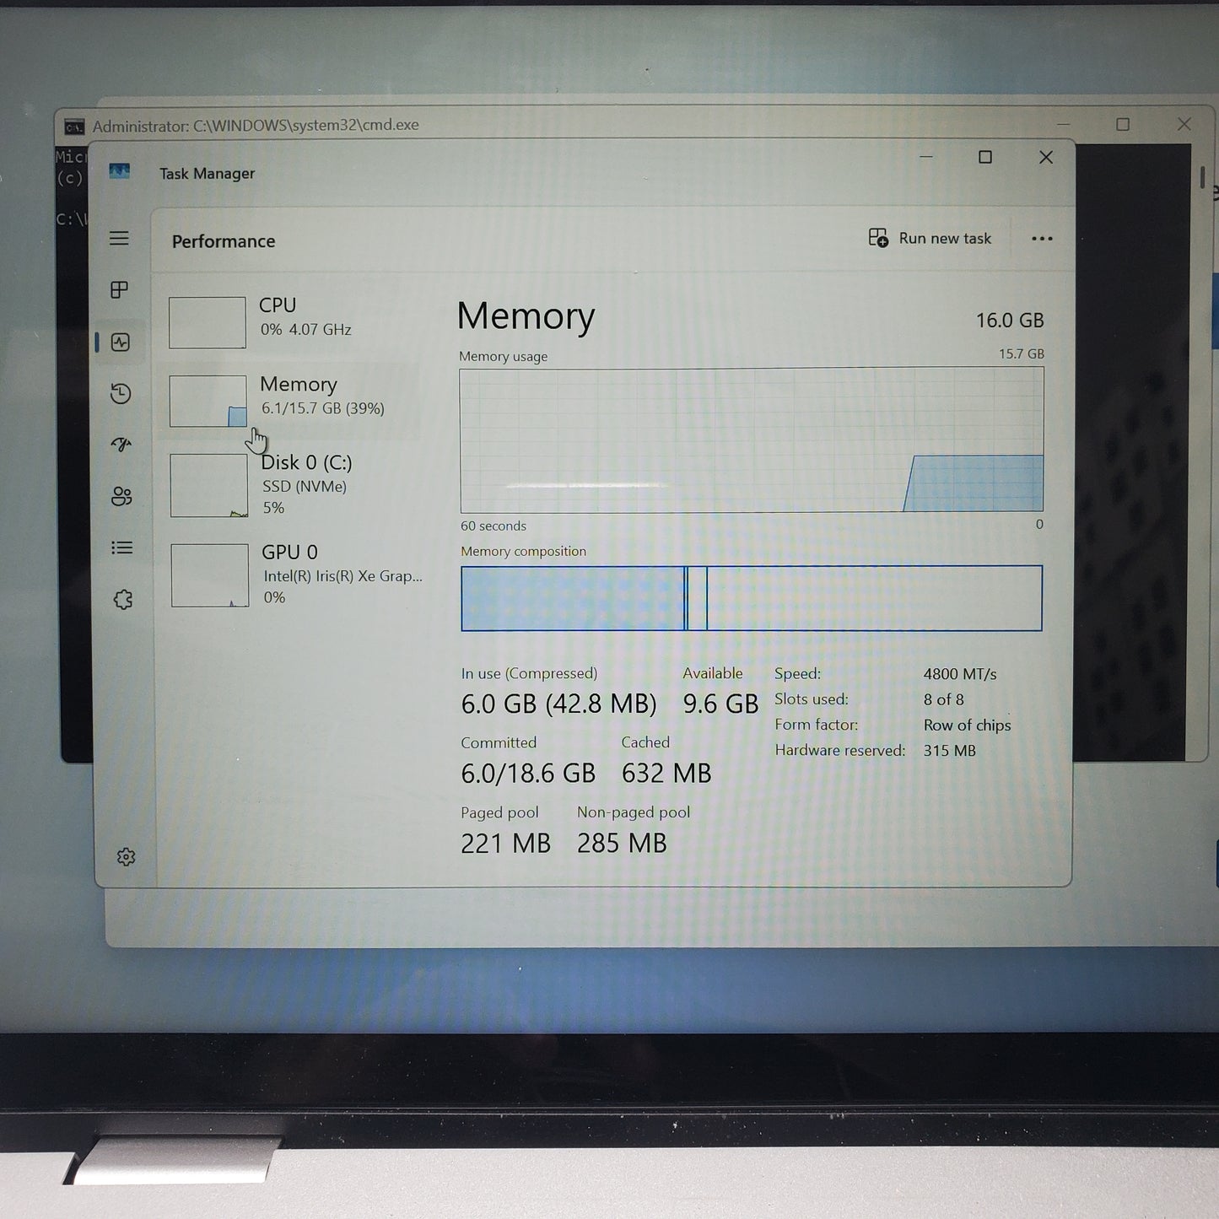The width and height of the screenshot is (1219, 1219).
Task: Focus the Administrator cmd.exe window
Action: pos(253,124)
